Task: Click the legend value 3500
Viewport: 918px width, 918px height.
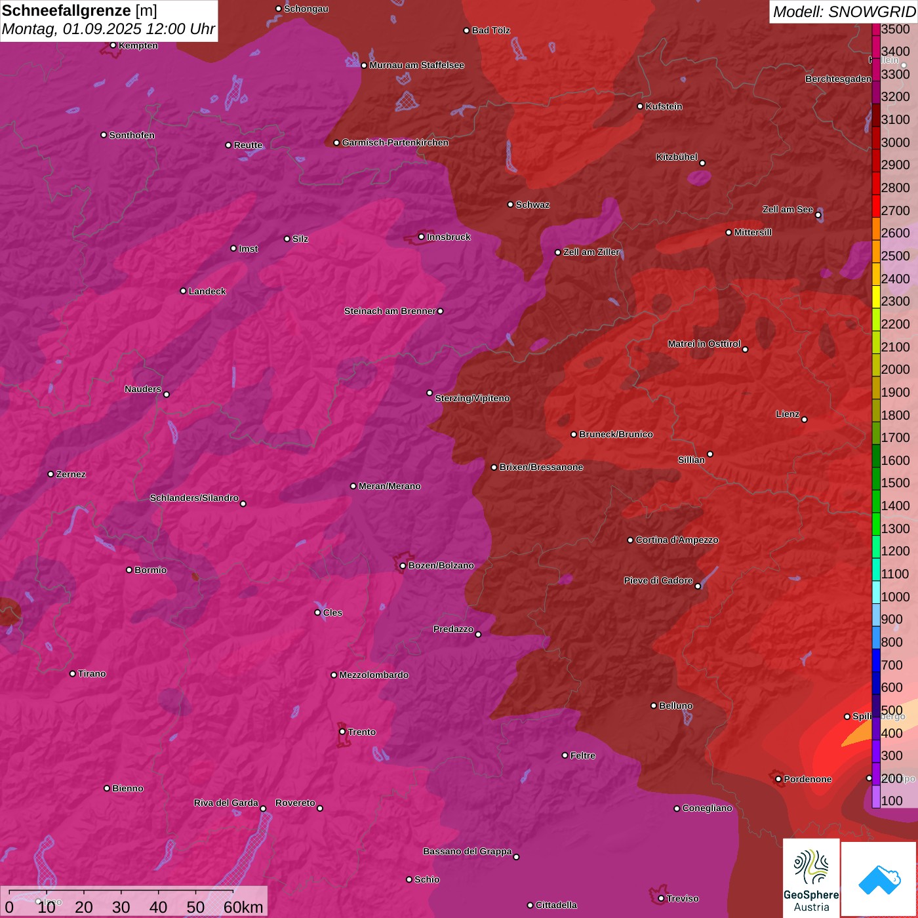Action: pyautogui.click(x=895, y=29)
